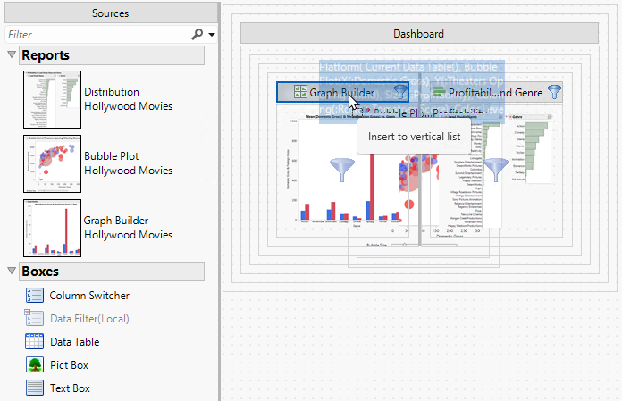Select the Bubble Plot Hollywood Movies thumbnail
Viewport: 622px width, 401px height.
(x=52, y=163)
